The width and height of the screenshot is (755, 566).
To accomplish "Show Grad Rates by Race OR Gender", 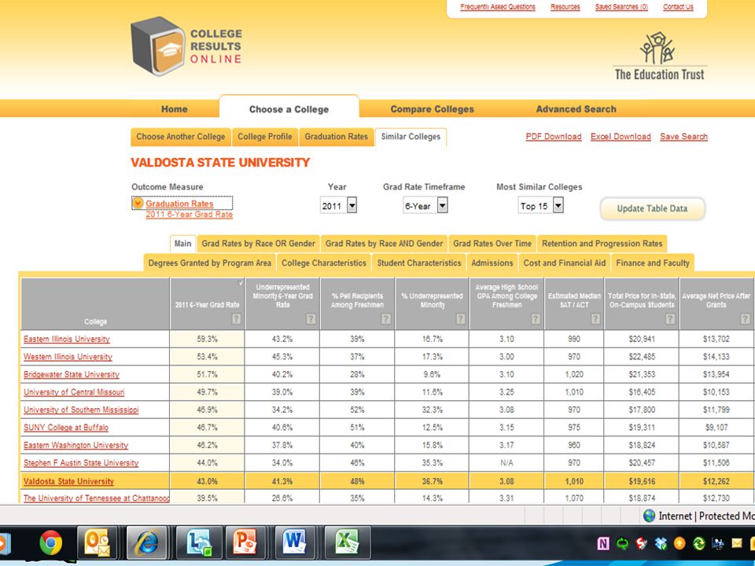I will tap(258, 244).
